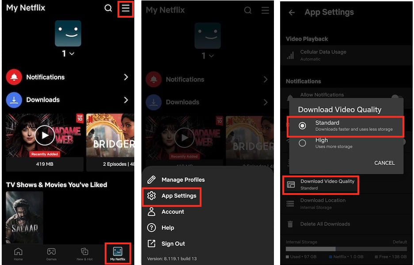The height and width of the screenshot is (265, 414).
Task: Go to New & Hot tab
Action: (x=84, y=254)
